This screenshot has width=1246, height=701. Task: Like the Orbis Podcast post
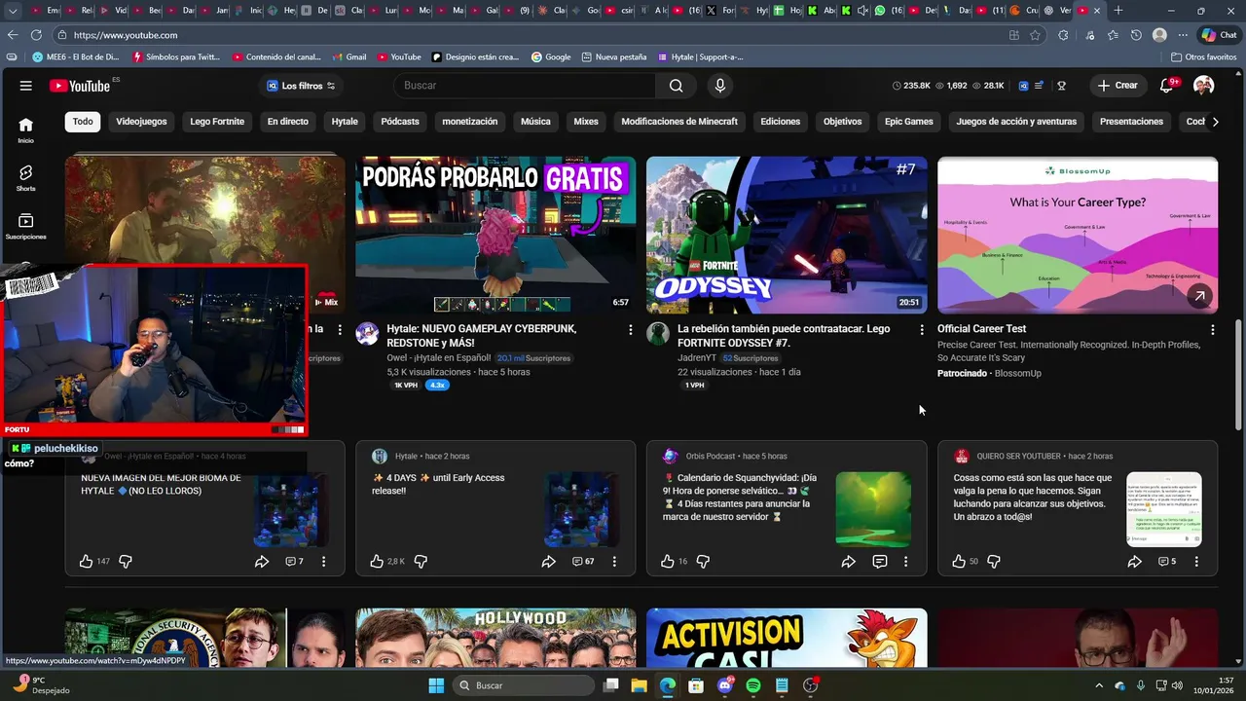pos(667,562)
